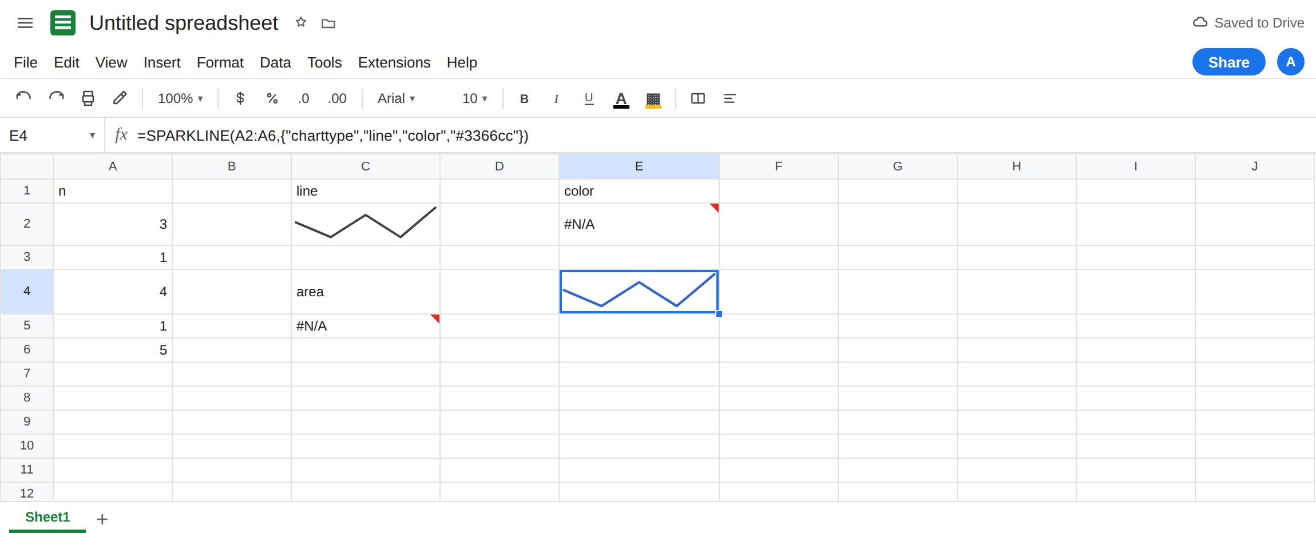Move spreadsheet using the folder icon
Screen dimensions: 1316x533
click(x=328, y=23)
